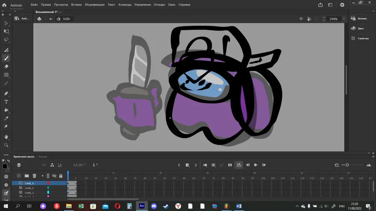Toggle clip content outside stage
376x211 pixels.
tap(317, 19)
